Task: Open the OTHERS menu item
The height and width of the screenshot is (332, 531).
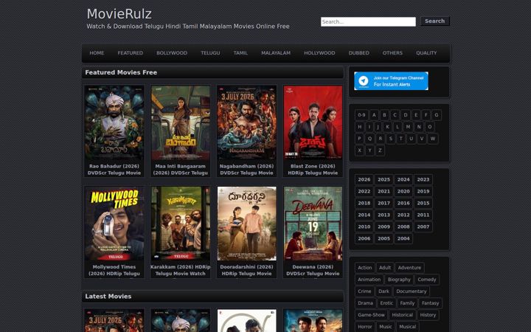Action: 392,53
